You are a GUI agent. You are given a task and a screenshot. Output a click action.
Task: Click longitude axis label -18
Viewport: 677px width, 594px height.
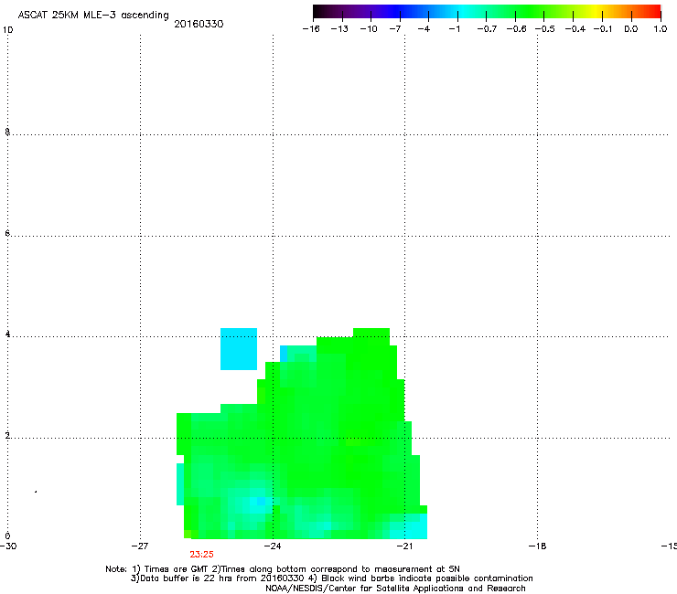pyautogui.click(x=538, y=546)
